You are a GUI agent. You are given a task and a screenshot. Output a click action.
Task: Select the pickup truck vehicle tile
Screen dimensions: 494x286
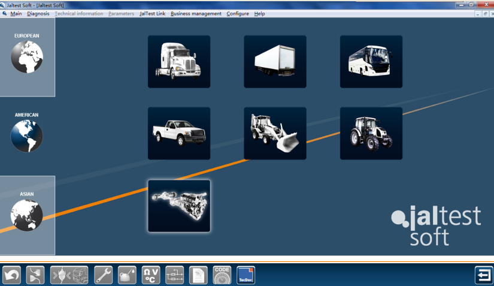point(179,133)
